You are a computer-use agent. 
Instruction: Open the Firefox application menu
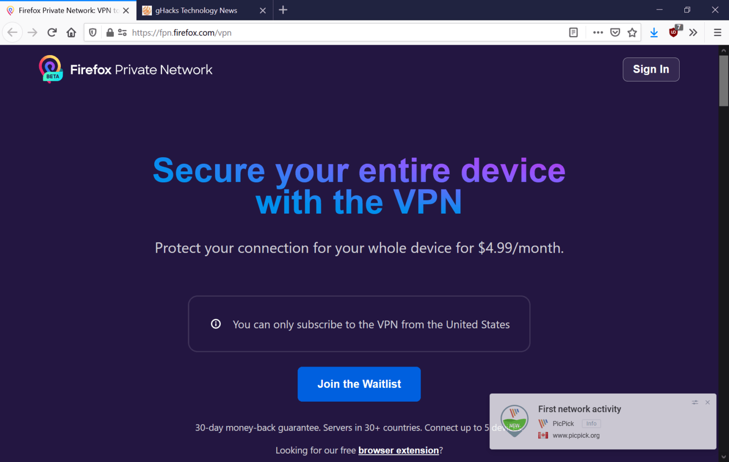coord(718,32)
